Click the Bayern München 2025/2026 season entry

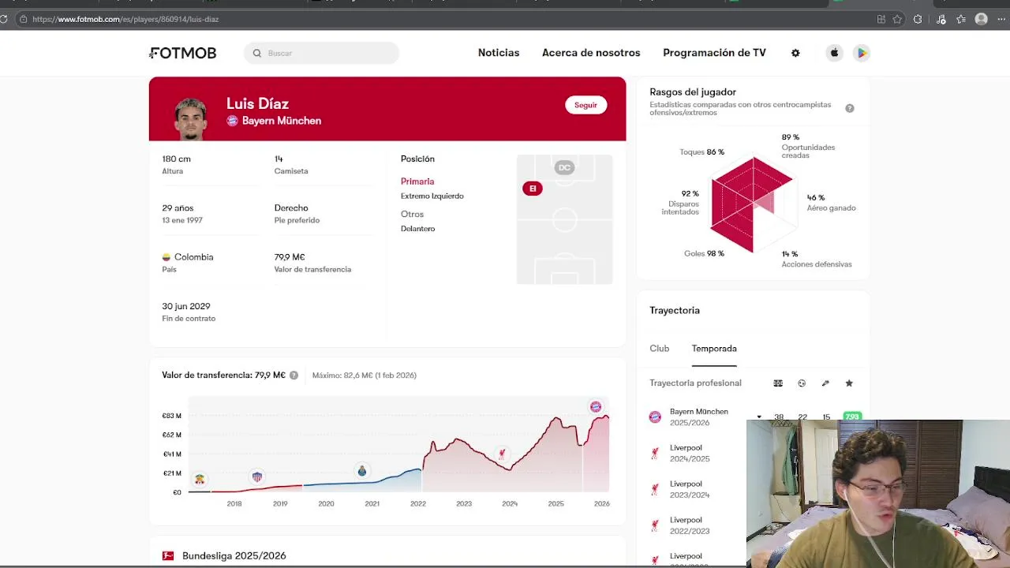(x=699, y=417)
